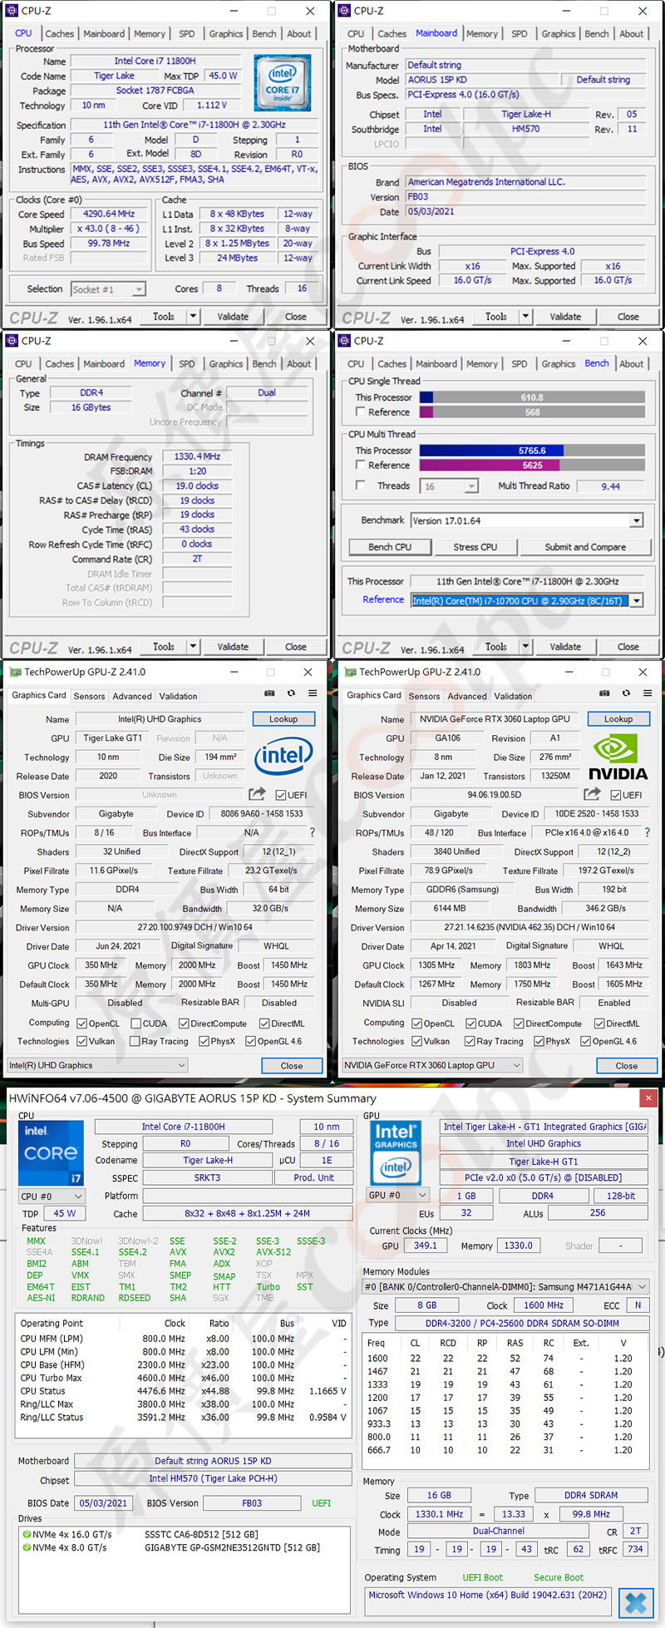
Task: Click the single thread This Processor 610.8 bar
Action: click(x=532, y=397)
